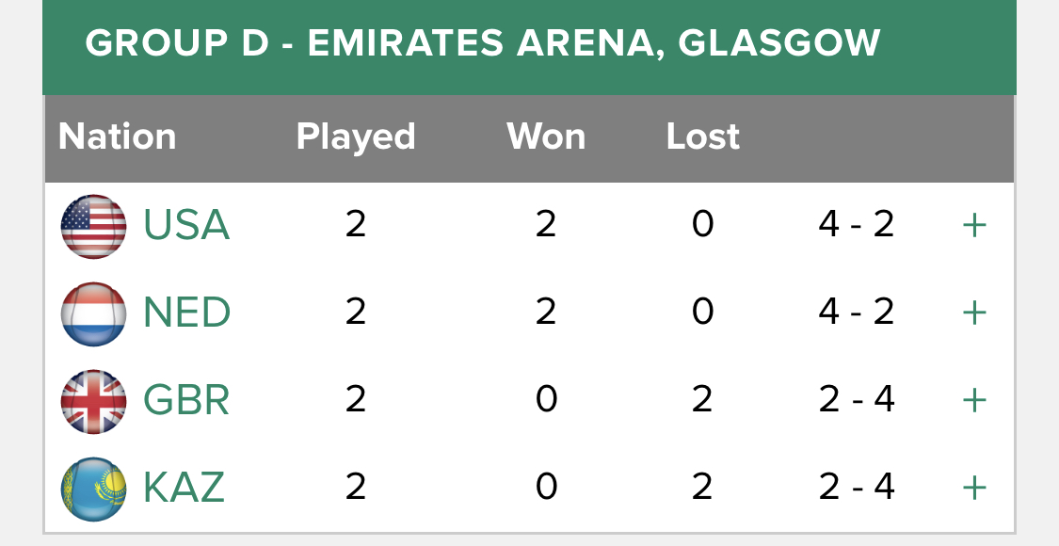
Task: Click the Kazakhstan flag icon
Action: coord(93,490)
